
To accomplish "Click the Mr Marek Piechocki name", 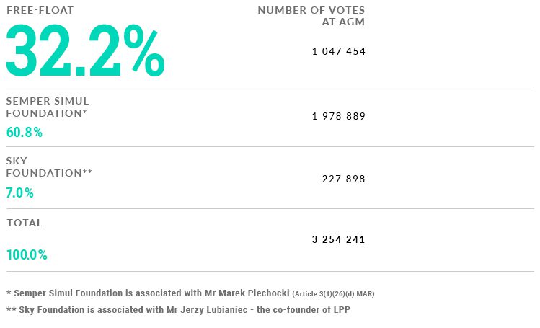I will [247, 293].
